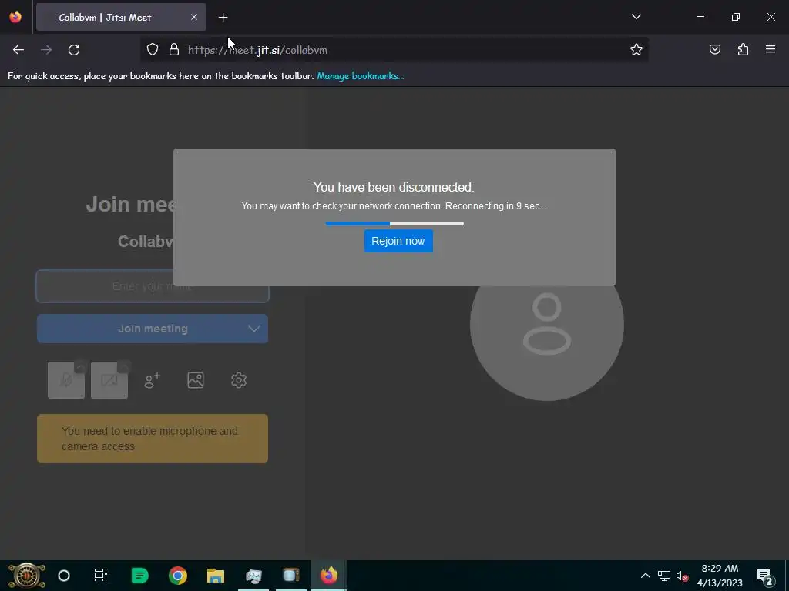Focus the Enter your name field
The image size is (789, 591).
tap(153, 286)
